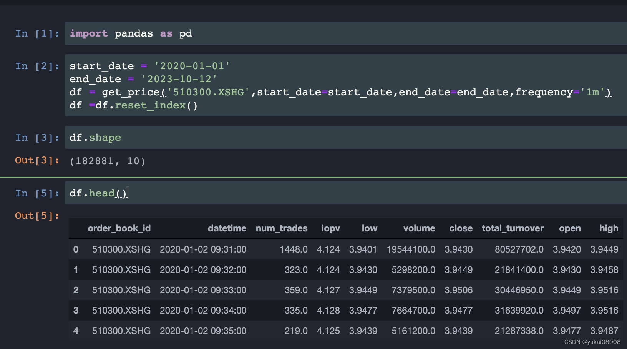Click num_trades value 323.0
Image resolution: width=627 pixels, height=349 pixels.
point(296,270)
